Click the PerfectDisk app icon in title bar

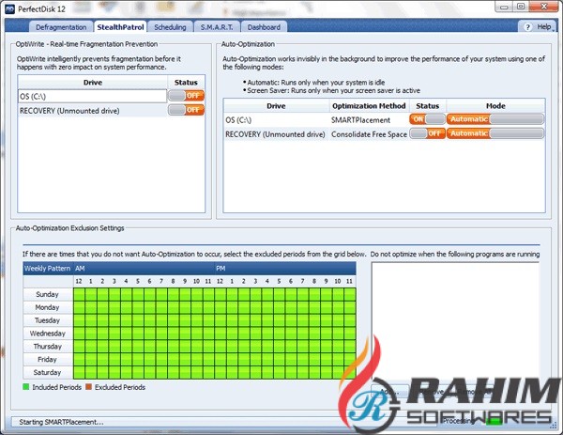[9, 9]
